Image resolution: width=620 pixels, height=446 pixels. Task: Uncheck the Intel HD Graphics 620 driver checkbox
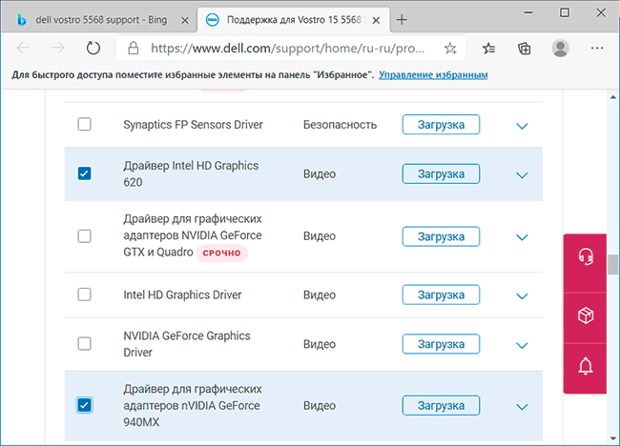[84, 173]
